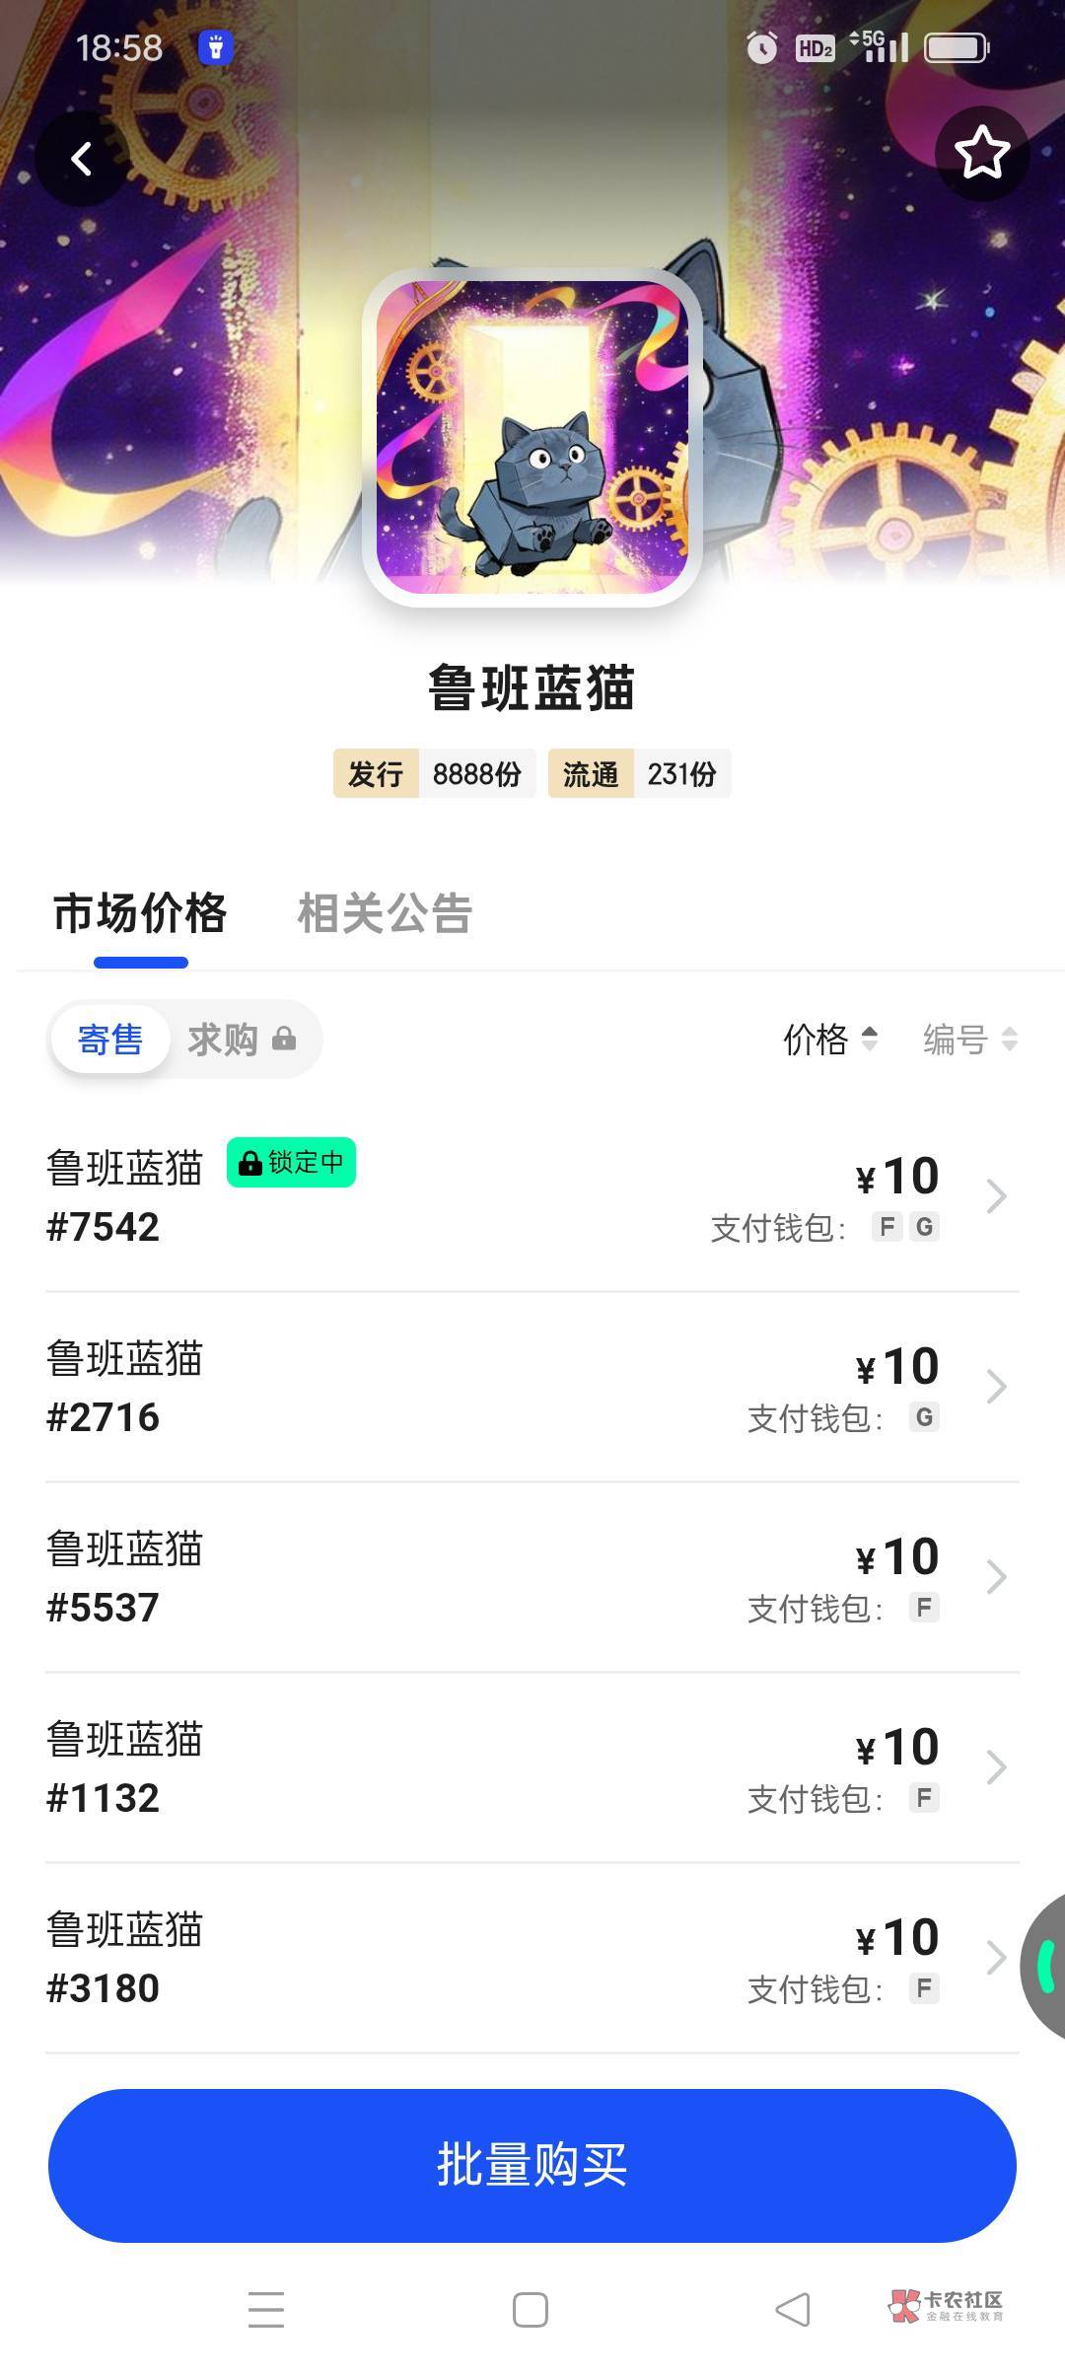
Task: Tap the 鲁班蓝猫 collectible thumbnail image
Action: [x=532, y=437]
